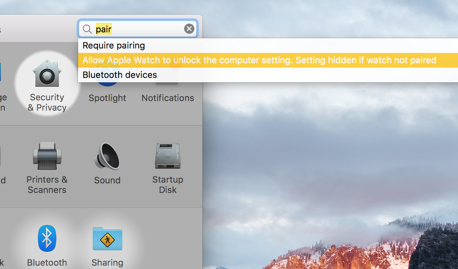This screenshot has width=458, height=269.
Task: Click the "Startup Disk" text label
Action: click(x=168, y=185)
